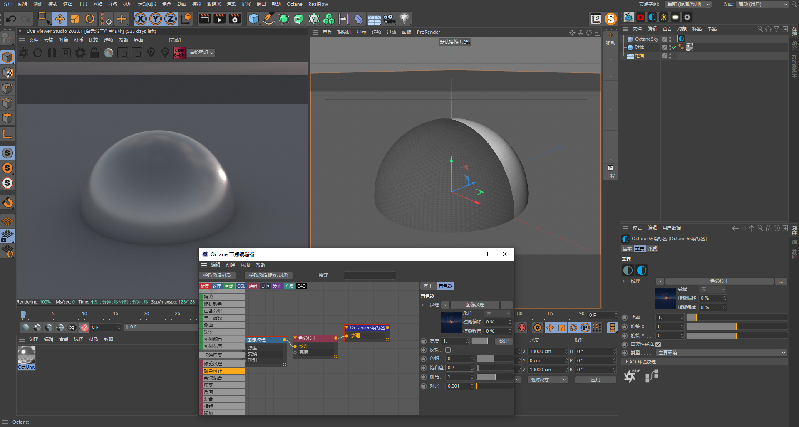Viewport: 799px width, 427px height.
Task: Select the Move tool in top toolbar
Action: [60, 19]
